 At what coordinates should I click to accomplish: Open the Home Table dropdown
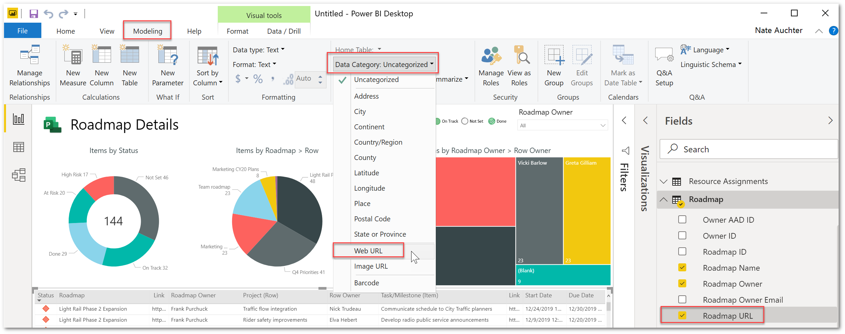[x=358, y=50]
